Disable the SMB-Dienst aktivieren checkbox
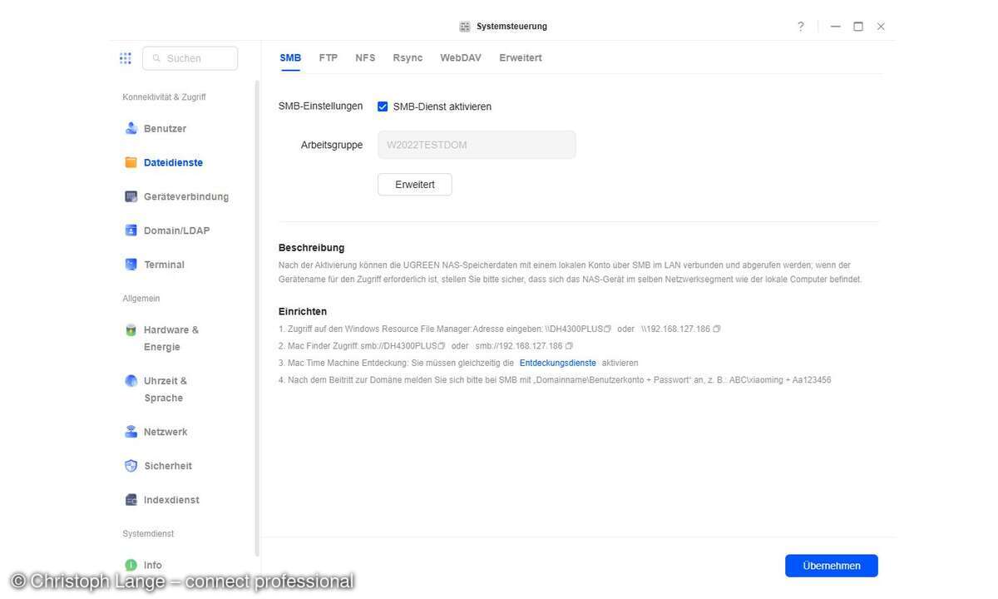 pyautogui.click(x=383, y=106)
